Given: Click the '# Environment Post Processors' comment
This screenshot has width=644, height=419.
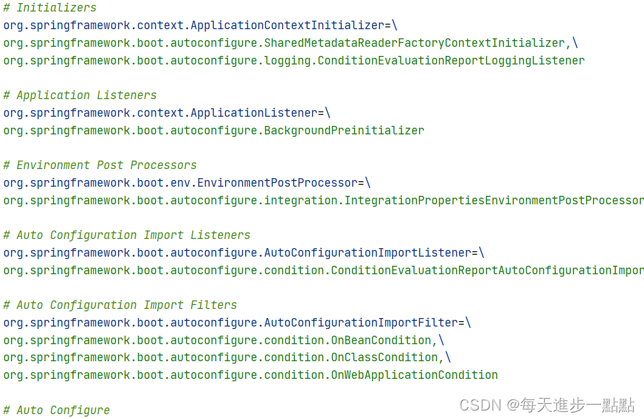Looking at the screenshot, I should pyautogui.click(x=100, y=165).
